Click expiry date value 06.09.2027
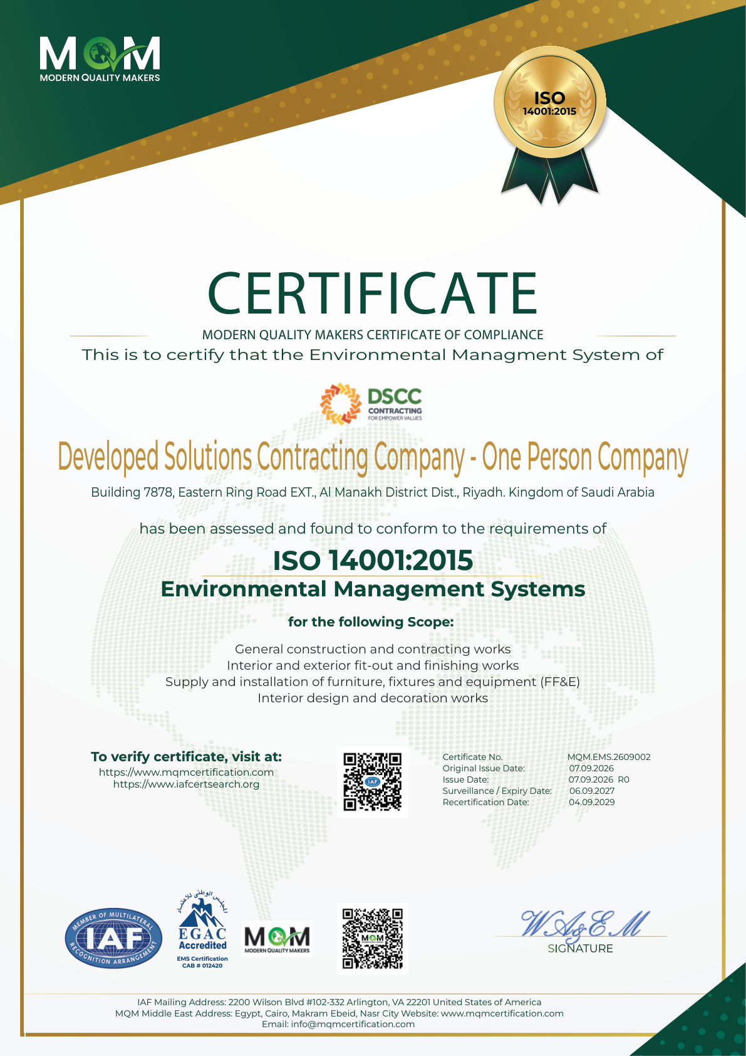Viewport: 746px width, 1056px height. (592, 791)
